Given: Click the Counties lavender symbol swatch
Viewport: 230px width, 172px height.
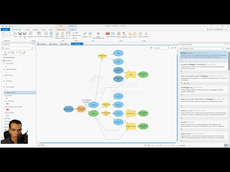Looking at the screenshot, I should tap(8, 115).
